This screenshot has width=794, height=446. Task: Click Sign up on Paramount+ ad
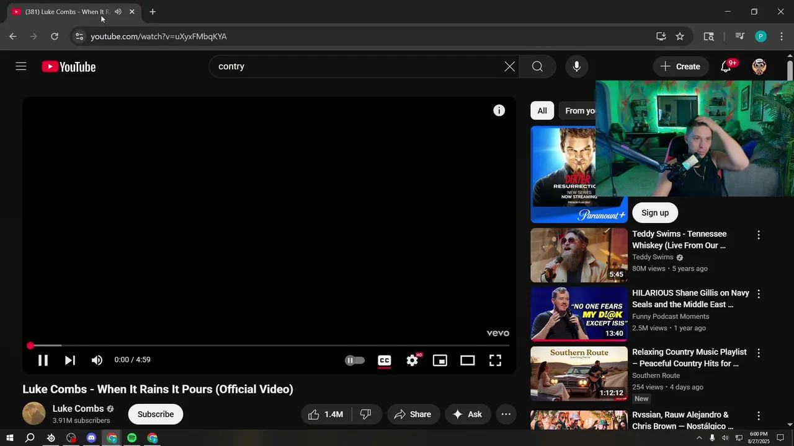point(655,212)
